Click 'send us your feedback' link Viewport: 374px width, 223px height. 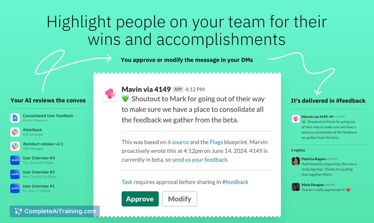(200, 160)
